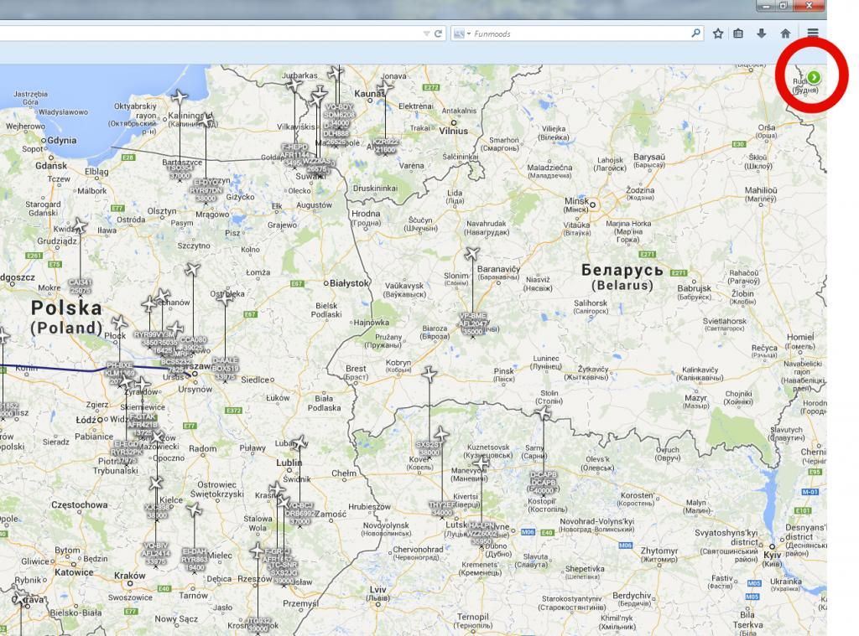This screenshot has width=859, height=636.
Task: Reload the page with the refresh icon
Action: (x=438, y=34)
